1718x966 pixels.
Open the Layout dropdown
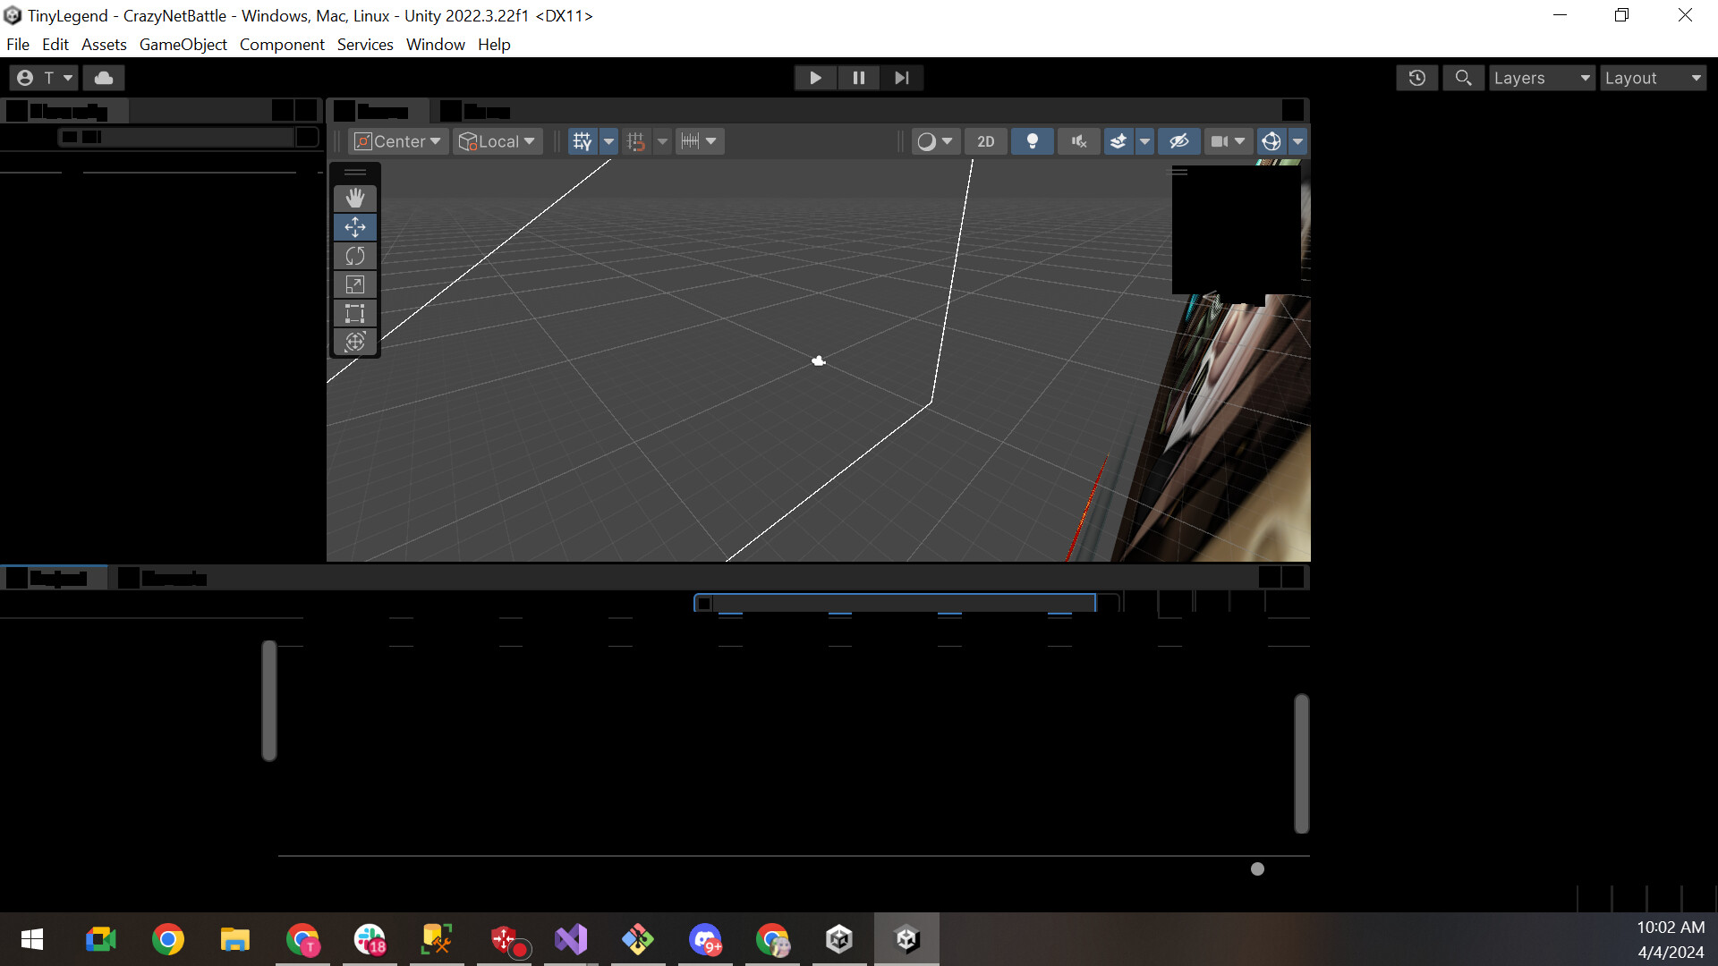[1652, 78]
